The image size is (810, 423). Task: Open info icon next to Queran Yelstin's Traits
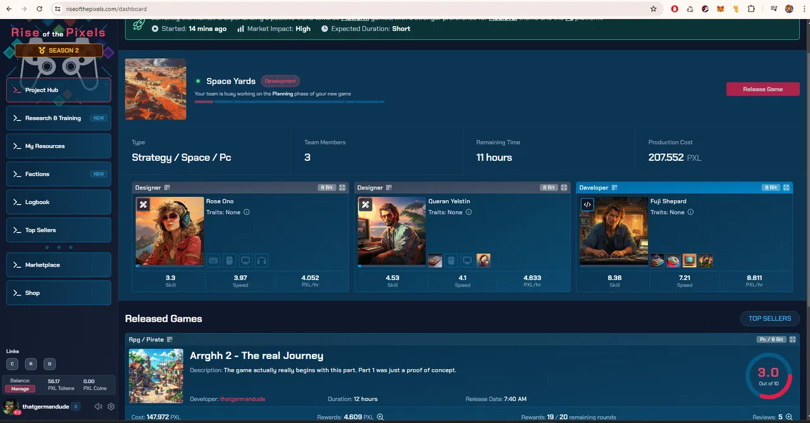[469, 212]
